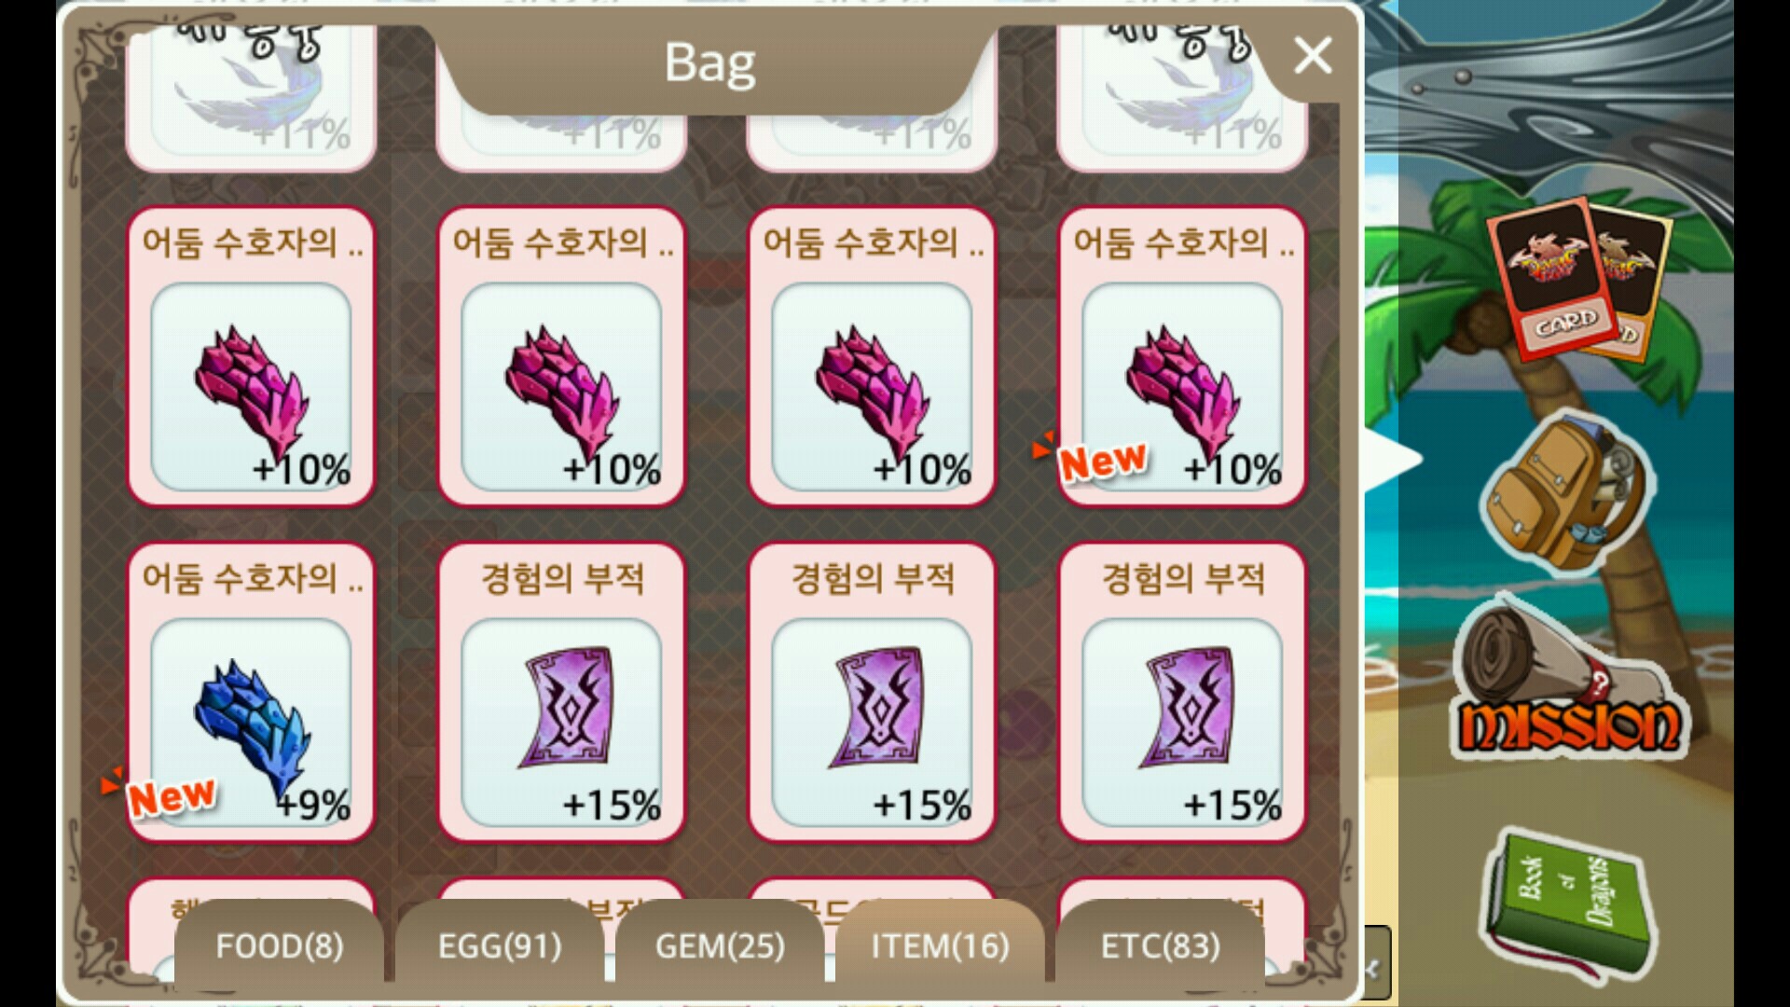Select the blue scale item with +9%

(x=251, y=692)
